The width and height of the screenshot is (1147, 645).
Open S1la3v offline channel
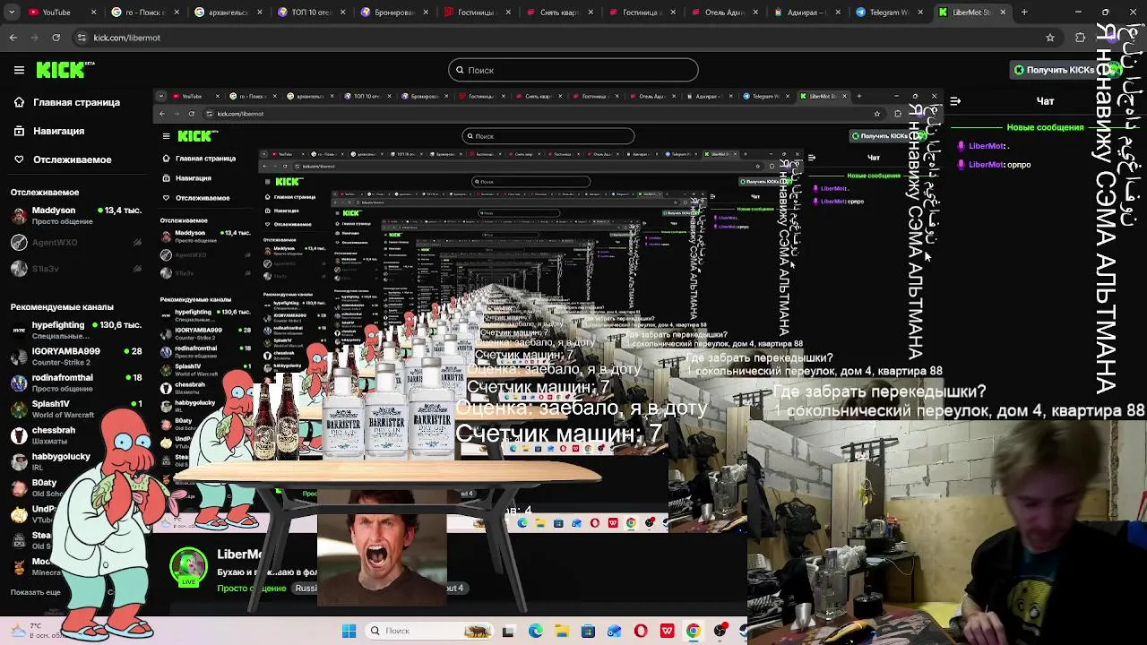coord(76,269)
